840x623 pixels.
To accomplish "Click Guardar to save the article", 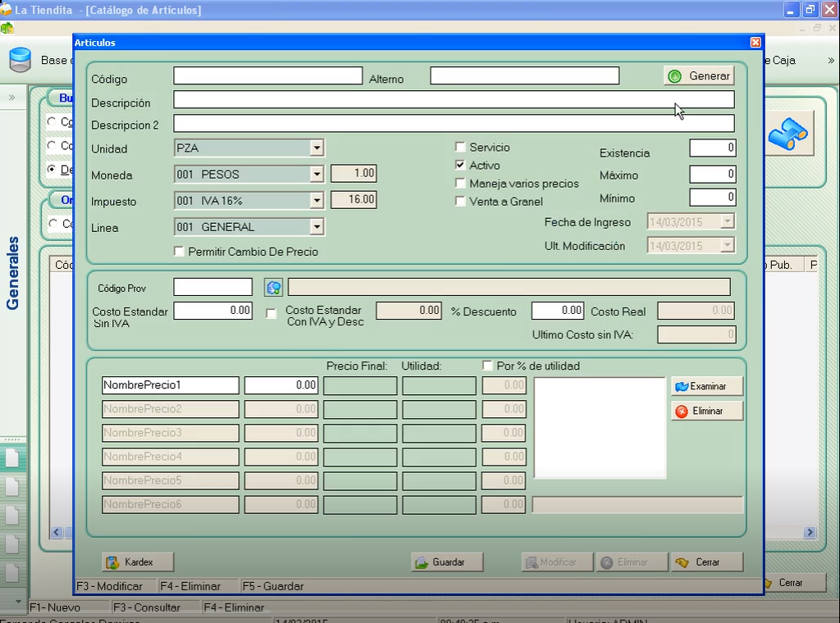I will 447,562.
